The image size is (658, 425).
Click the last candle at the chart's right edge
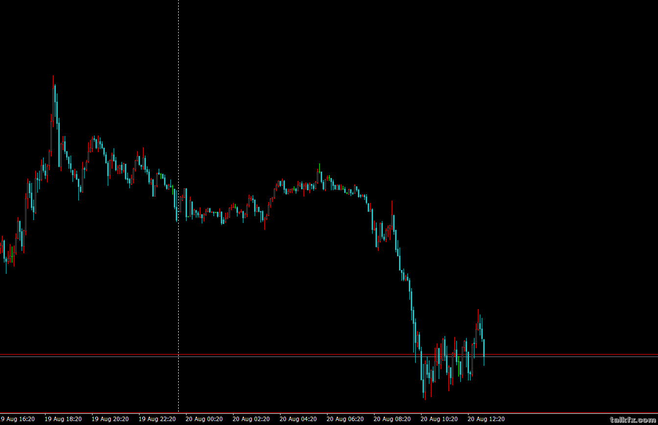coord(484,351)
